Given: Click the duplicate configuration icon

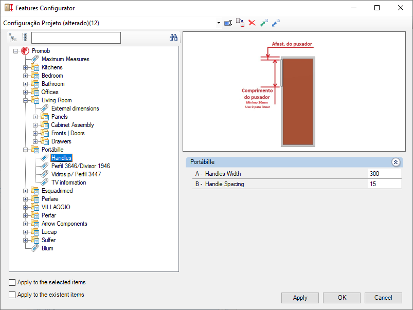Looking at the screenshot, I should pyautogui.click(x=240, y=23).
